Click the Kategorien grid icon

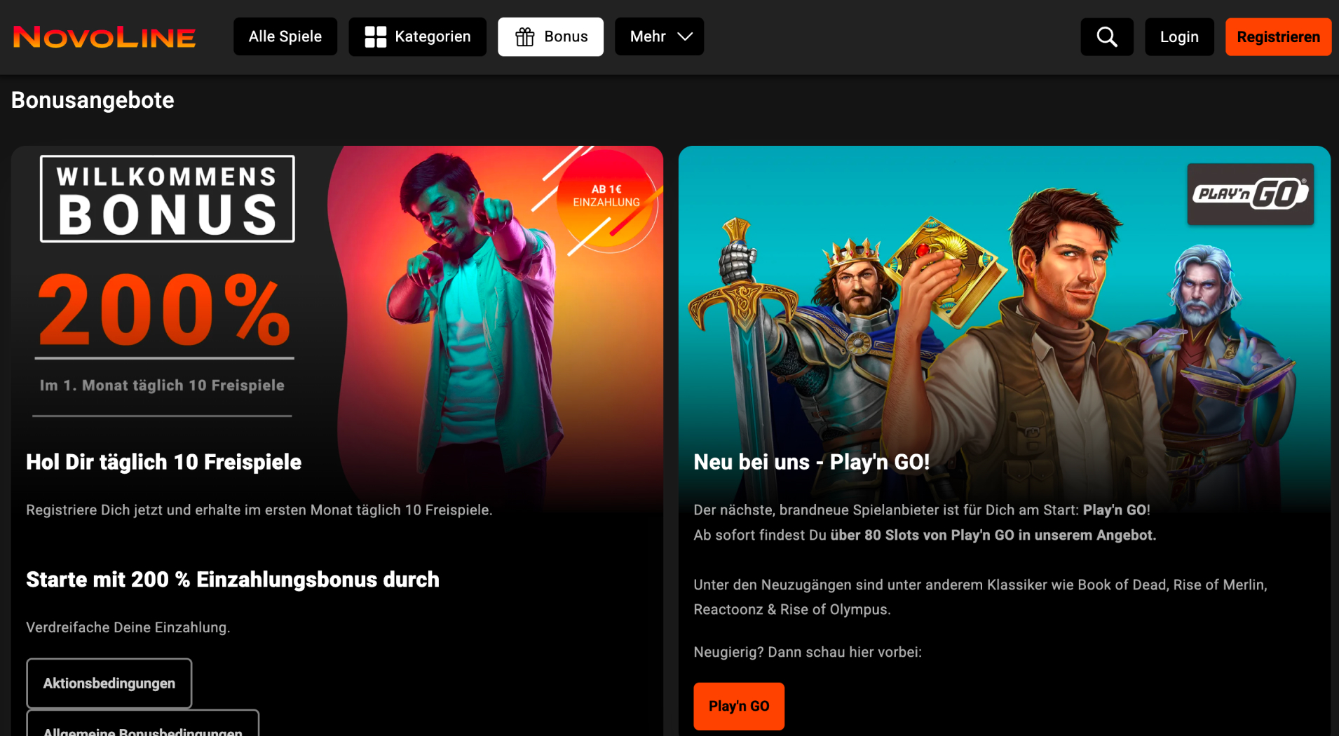tap(376, 36)
